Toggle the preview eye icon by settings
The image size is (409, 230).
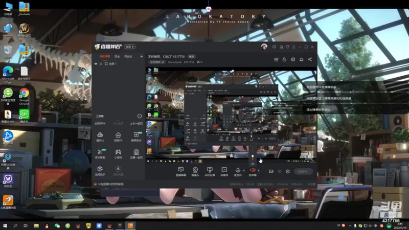[280, 171]
